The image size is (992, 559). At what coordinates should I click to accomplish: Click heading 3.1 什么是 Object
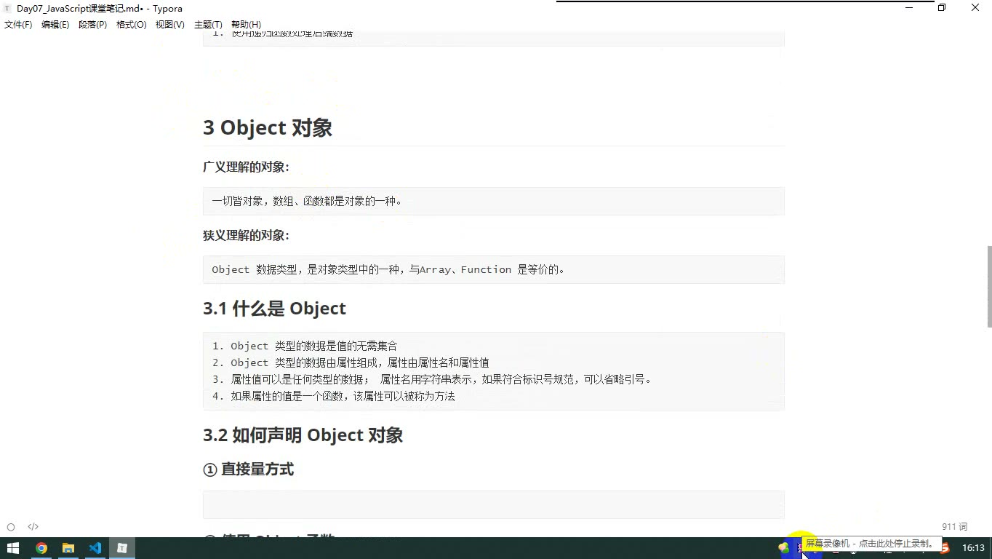coord(274,308)
